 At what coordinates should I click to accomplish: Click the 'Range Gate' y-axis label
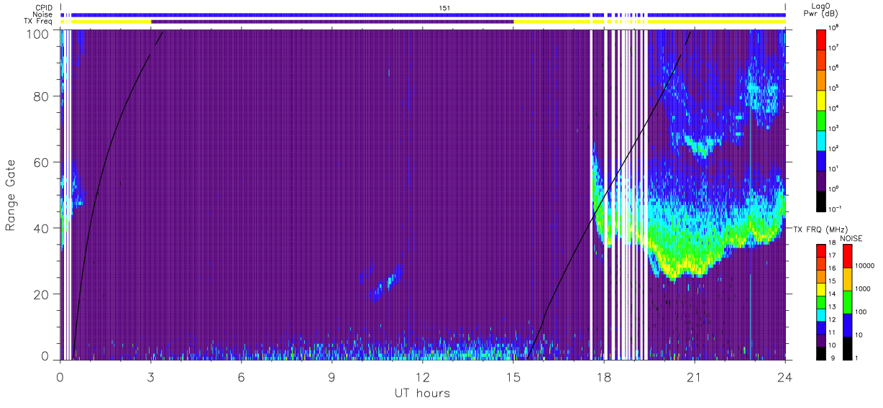tap(11, 196)
